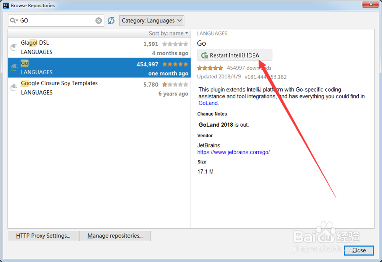The height and width of the screenshot is (262, 382).
Task: Click Manage repositories button
Action: point(115,236)
